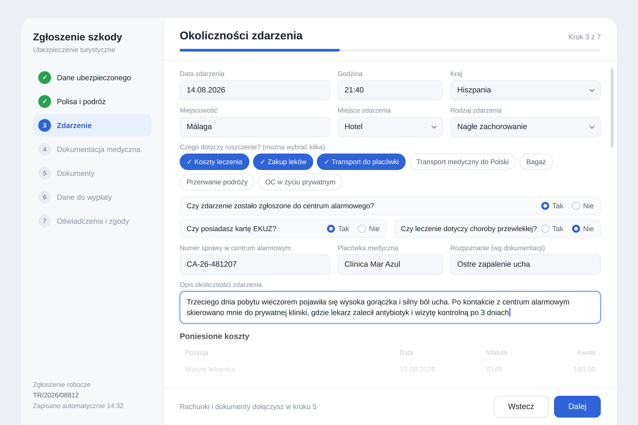Deselect the Koszty leczenia chip
The image size is (638, 425).
(x=214, y=162)
